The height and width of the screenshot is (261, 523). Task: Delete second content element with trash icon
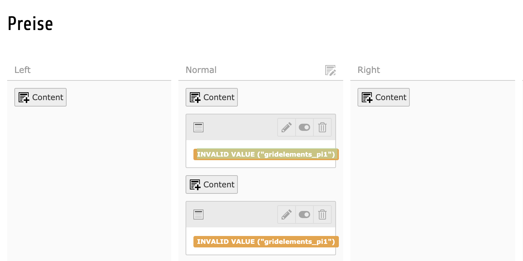pos(322,215)
